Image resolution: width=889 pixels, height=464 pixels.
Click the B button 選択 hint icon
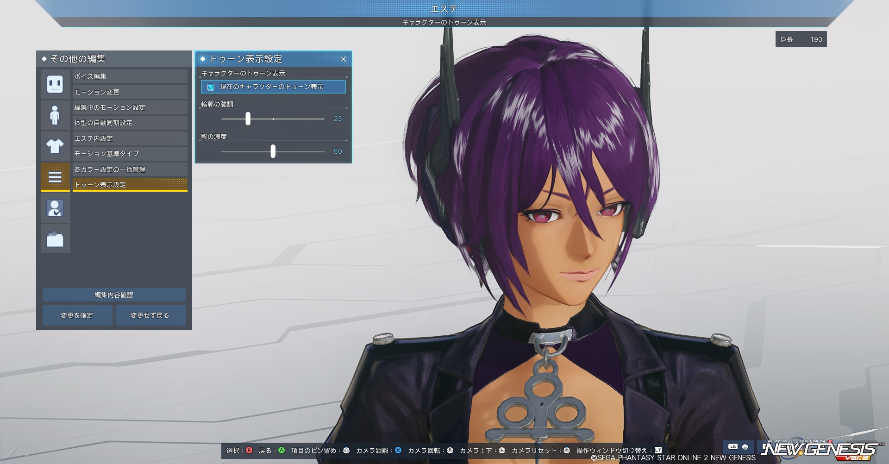point(249,450)
